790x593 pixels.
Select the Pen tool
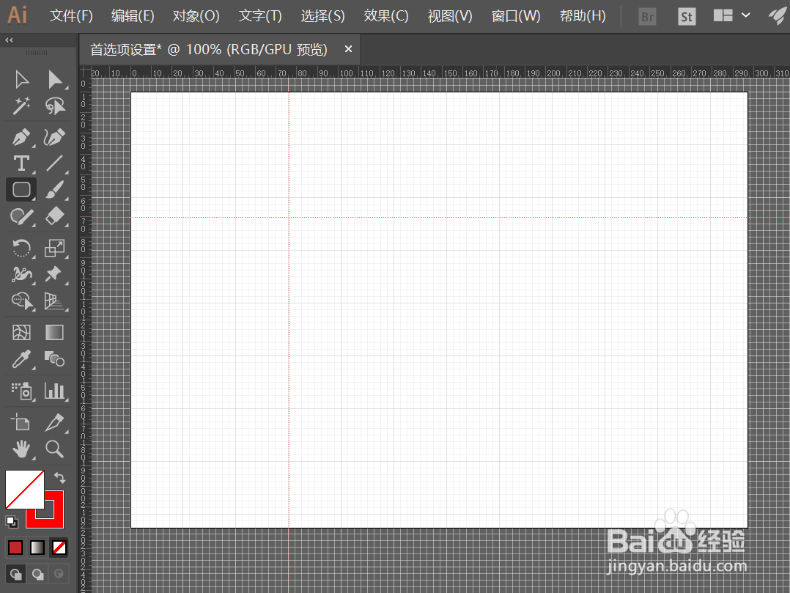tap(21, 137)
